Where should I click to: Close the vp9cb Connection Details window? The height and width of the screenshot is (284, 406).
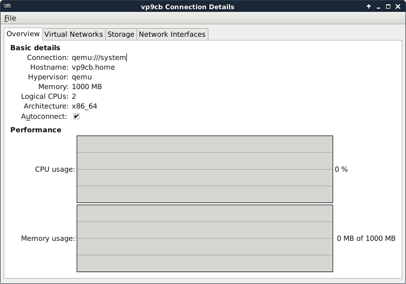[398, 6]
